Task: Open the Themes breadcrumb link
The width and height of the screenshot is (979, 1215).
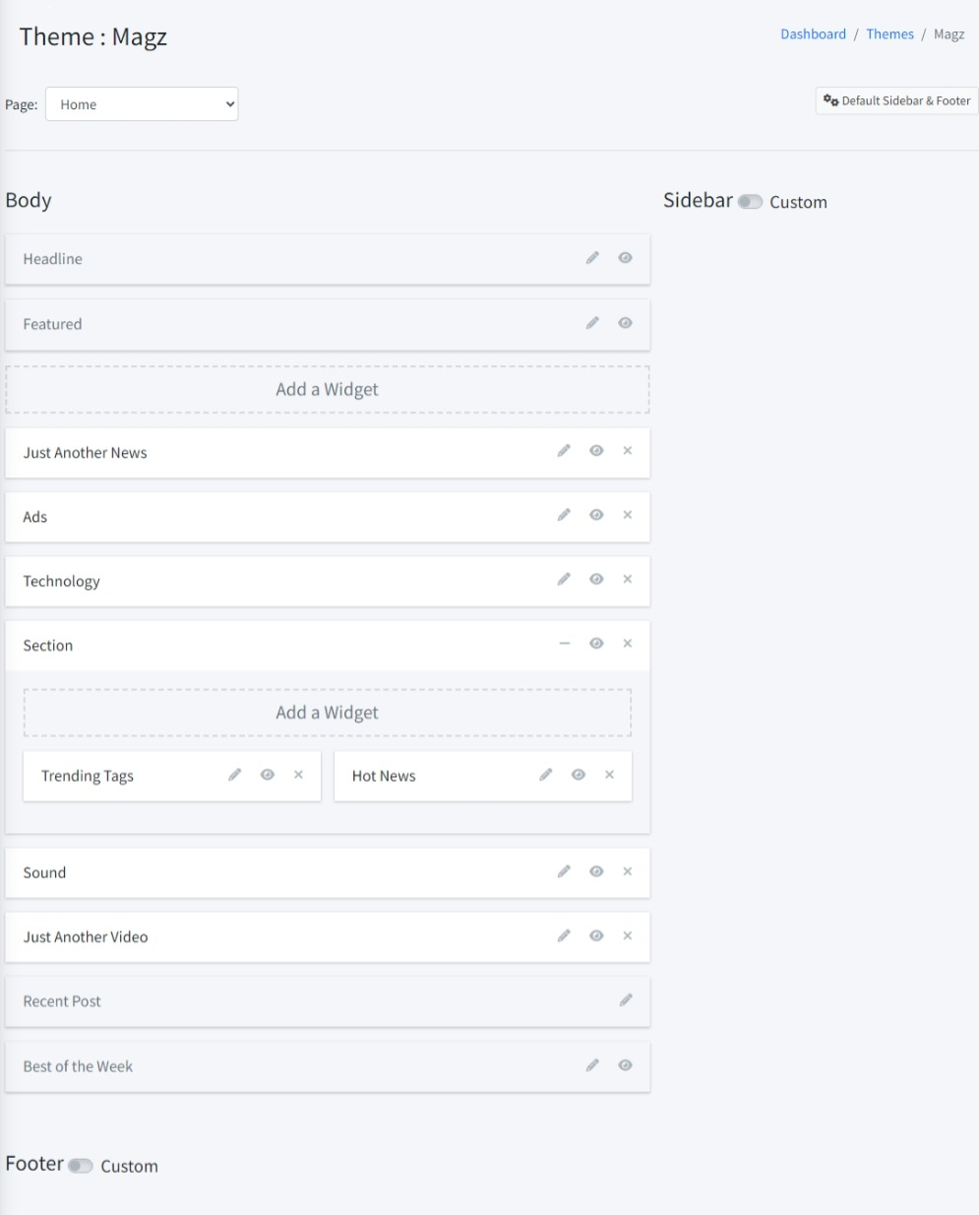Action: [889, 34]
